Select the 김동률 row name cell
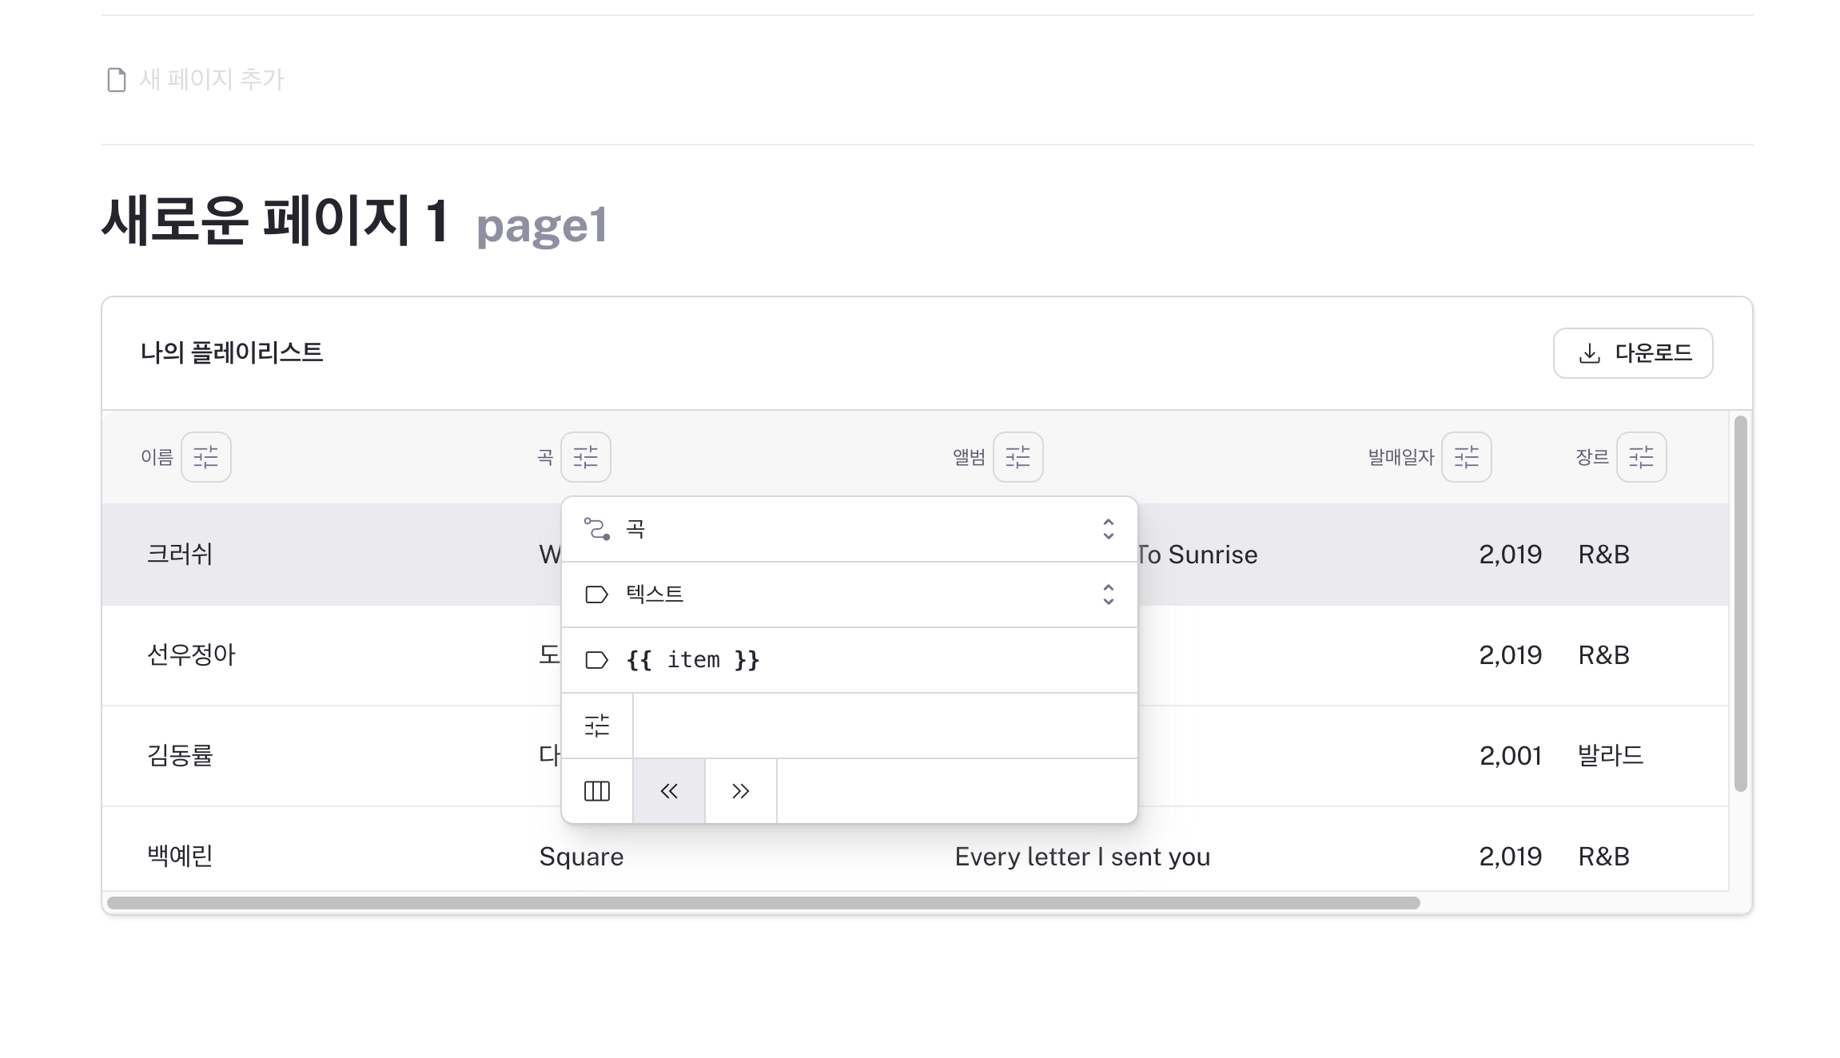 tap(180, 756)
